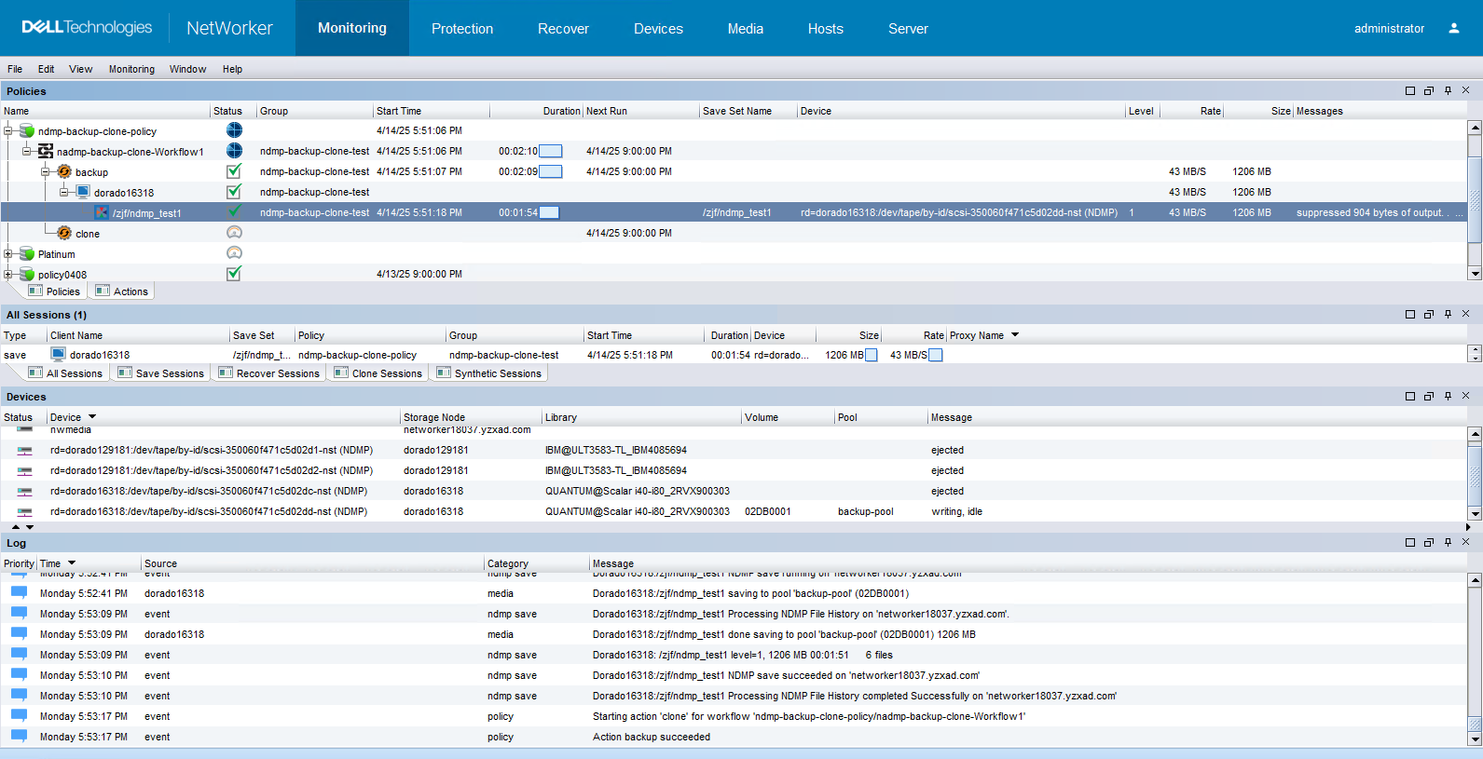The width and height of the screenshot is (1483, 759).
Task: Expand the Platinum policy node
Action: (8, 253)
